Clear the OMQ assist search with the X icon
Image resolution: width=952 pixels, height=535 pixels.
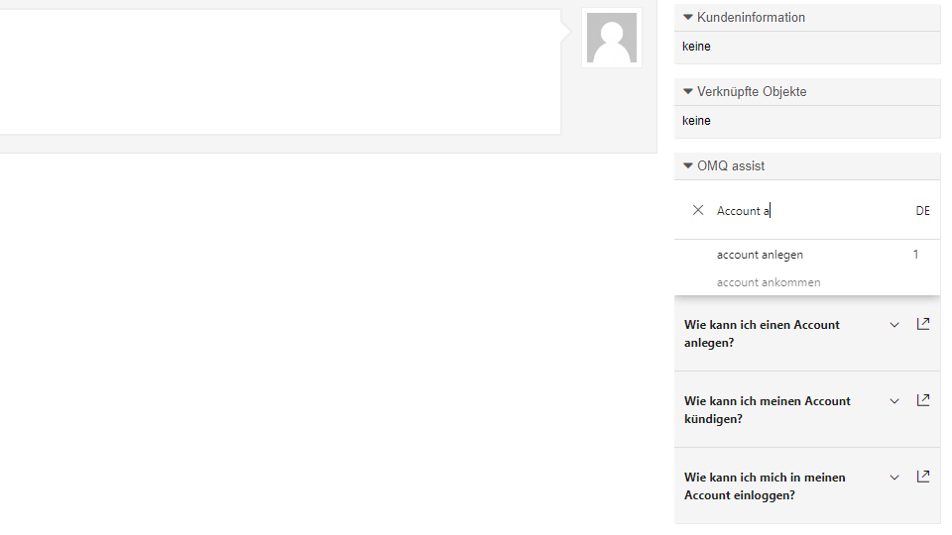pos(697,210)
